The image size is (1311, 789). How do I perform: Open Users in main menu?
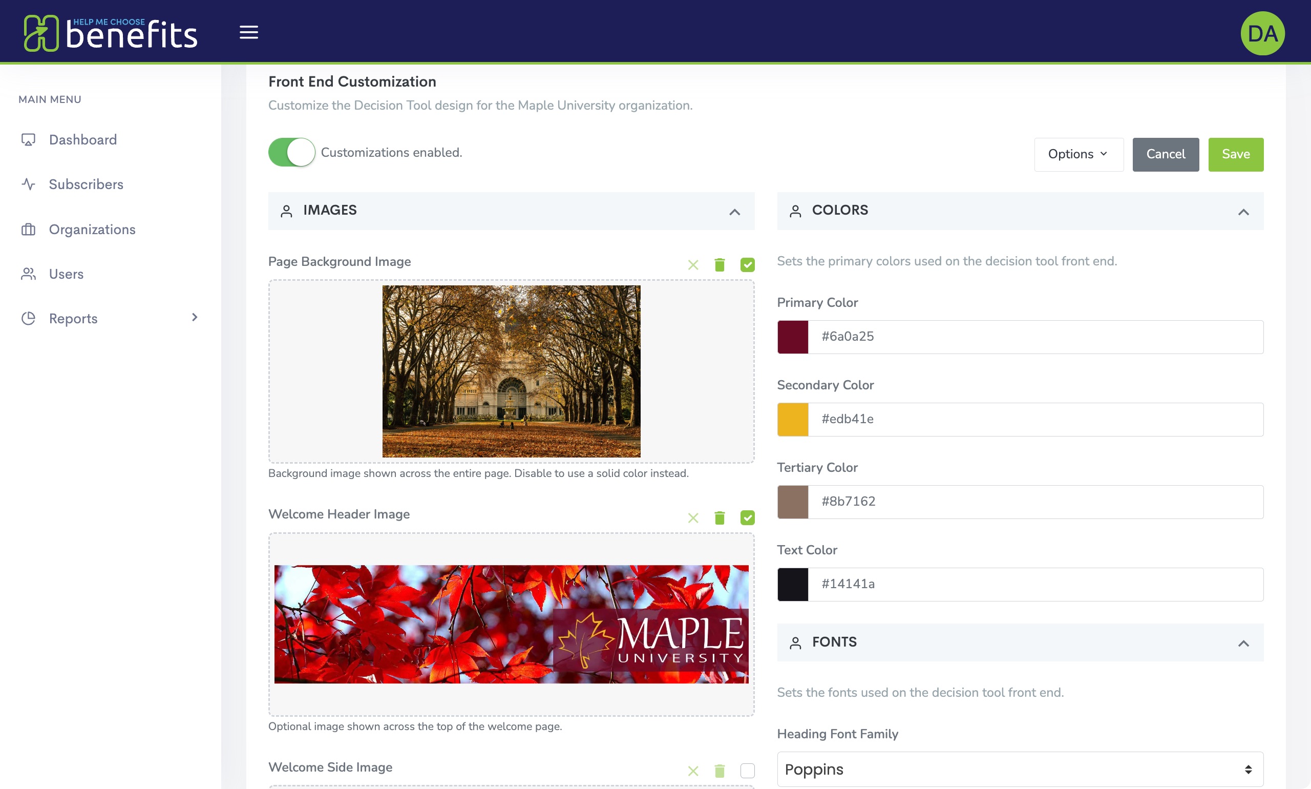click(67, 274)
